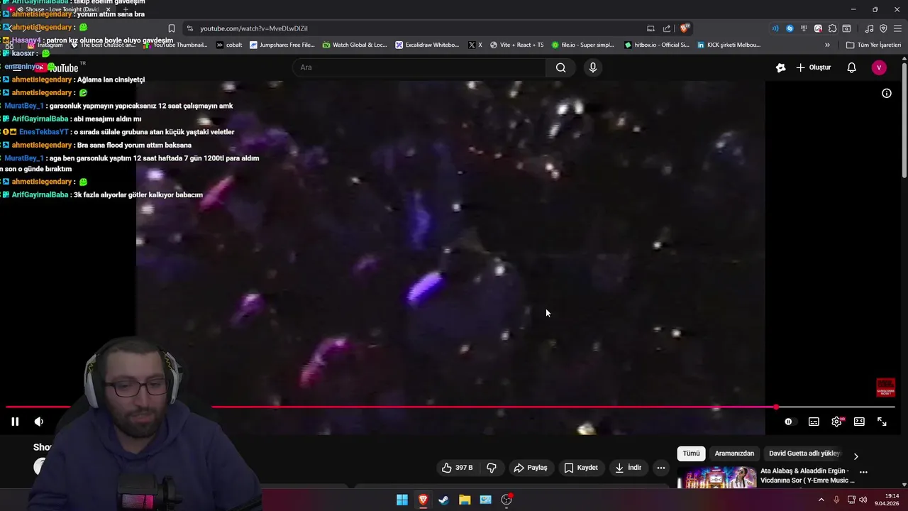Open the Excalidraw Whitebo bookmark
Screen dimensions: 908x511
pos(428,45)
